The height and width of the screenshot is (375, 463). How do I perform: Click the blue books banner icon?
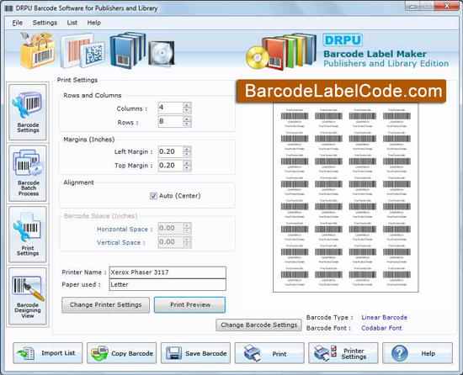pyautogui.click(x=128, y=50)
